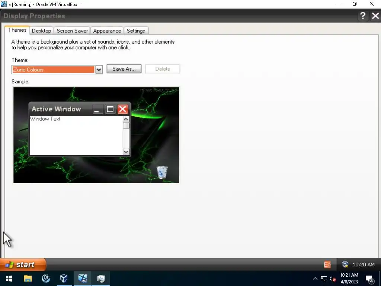
Task: Select the Themes tab
Action: (17, 30)
